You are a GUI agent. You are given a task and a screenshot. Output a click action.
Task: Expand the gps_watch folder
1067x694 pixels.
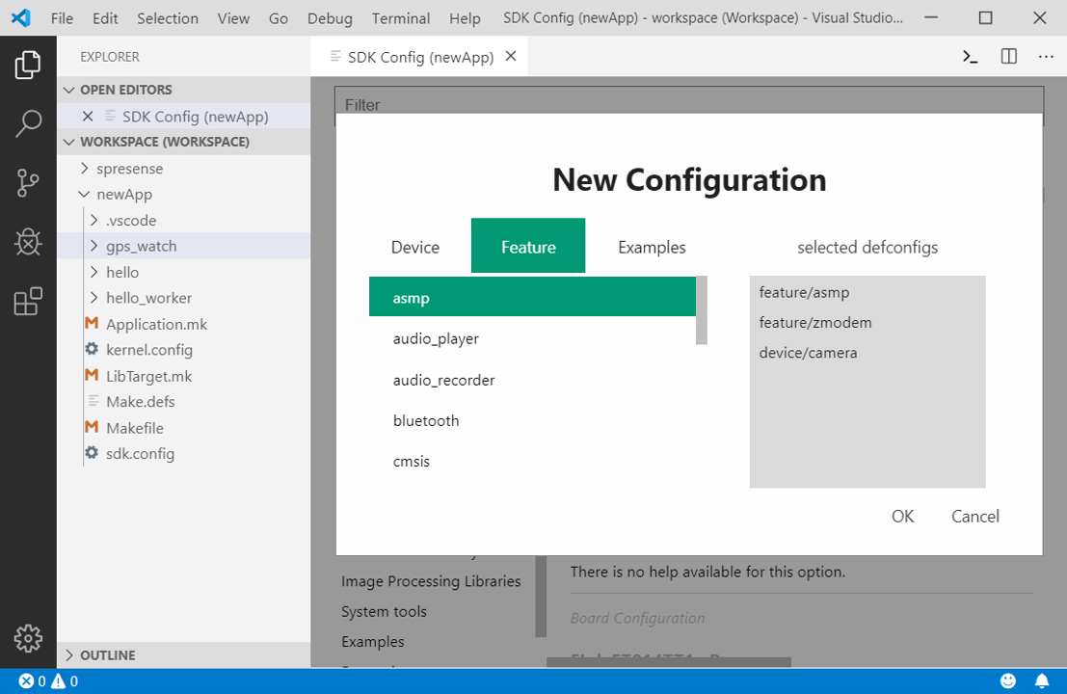(141, 246)
